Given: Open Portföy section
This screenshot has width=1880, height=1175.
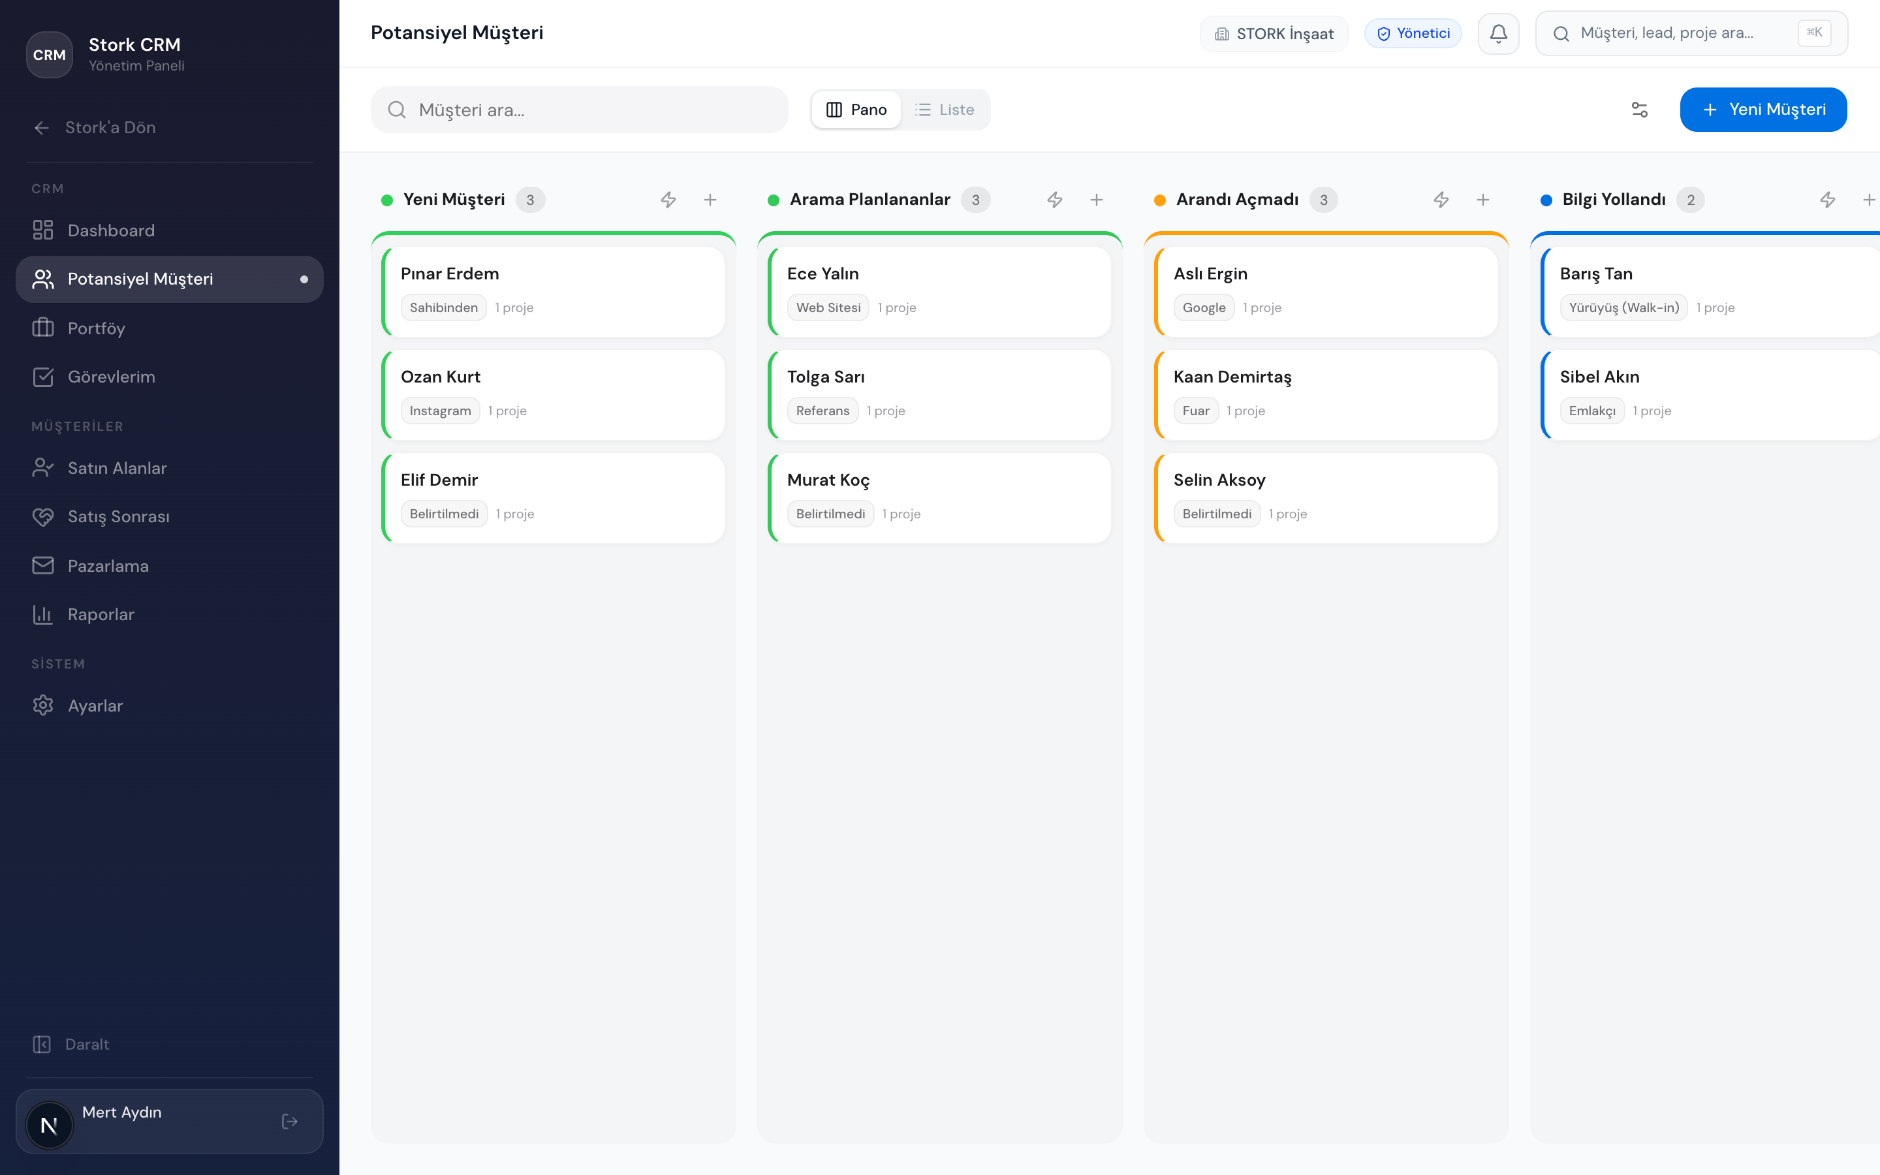Looking at the screenshot, I should [169, 329].
